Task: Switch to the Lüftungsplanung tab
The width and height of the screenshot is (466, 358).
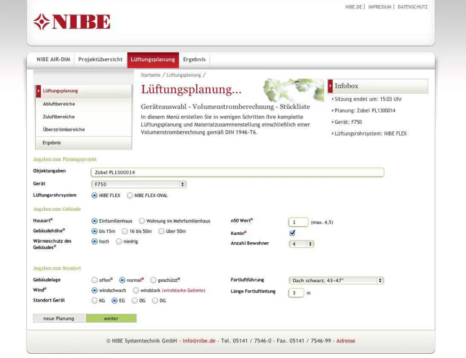Action: click(153, 60)
